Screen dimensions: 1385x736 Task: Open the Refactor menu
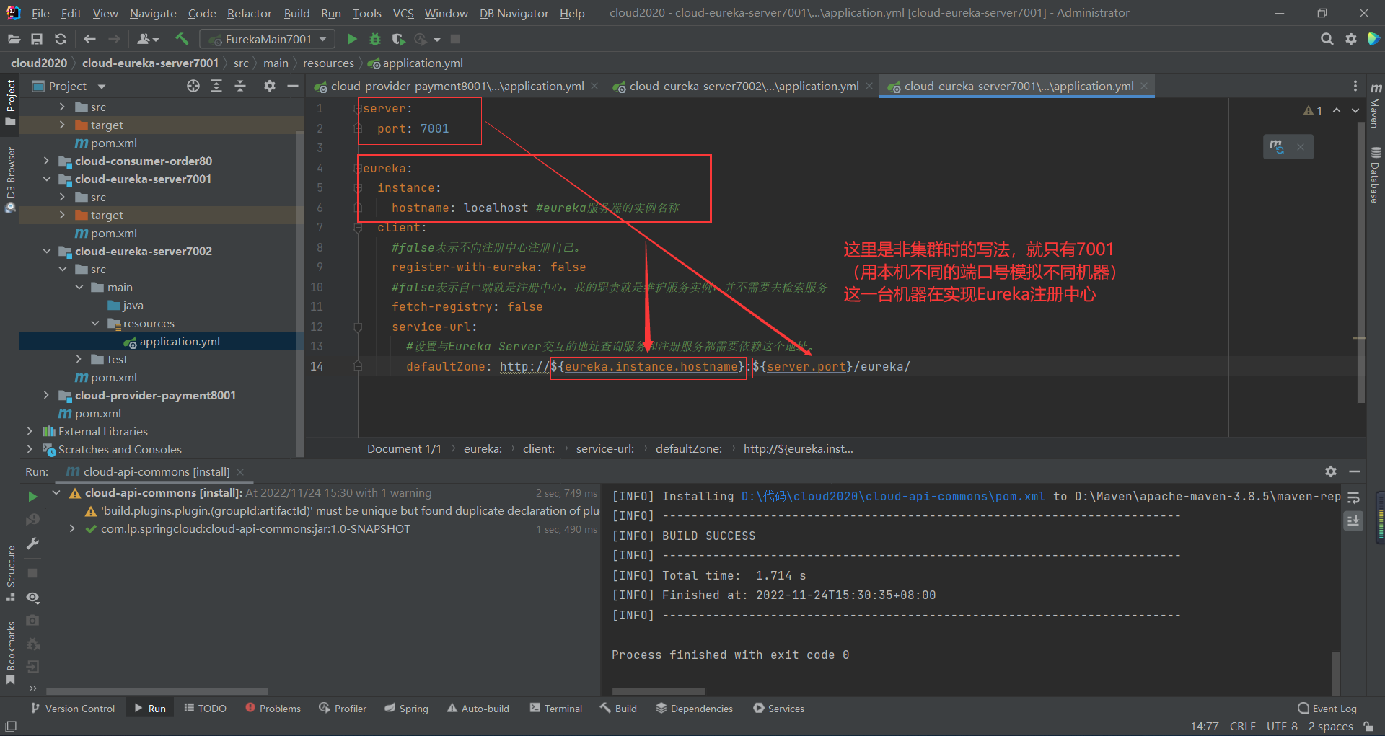(250, 13)
